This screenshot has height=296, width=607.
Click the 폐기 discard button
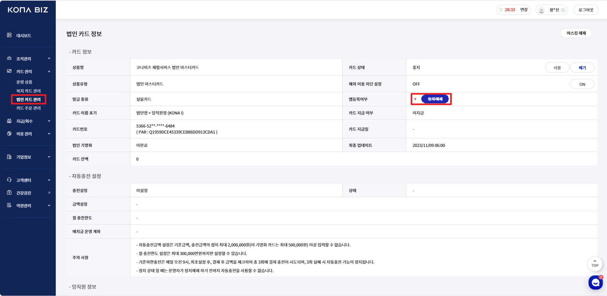pos(582,67)
